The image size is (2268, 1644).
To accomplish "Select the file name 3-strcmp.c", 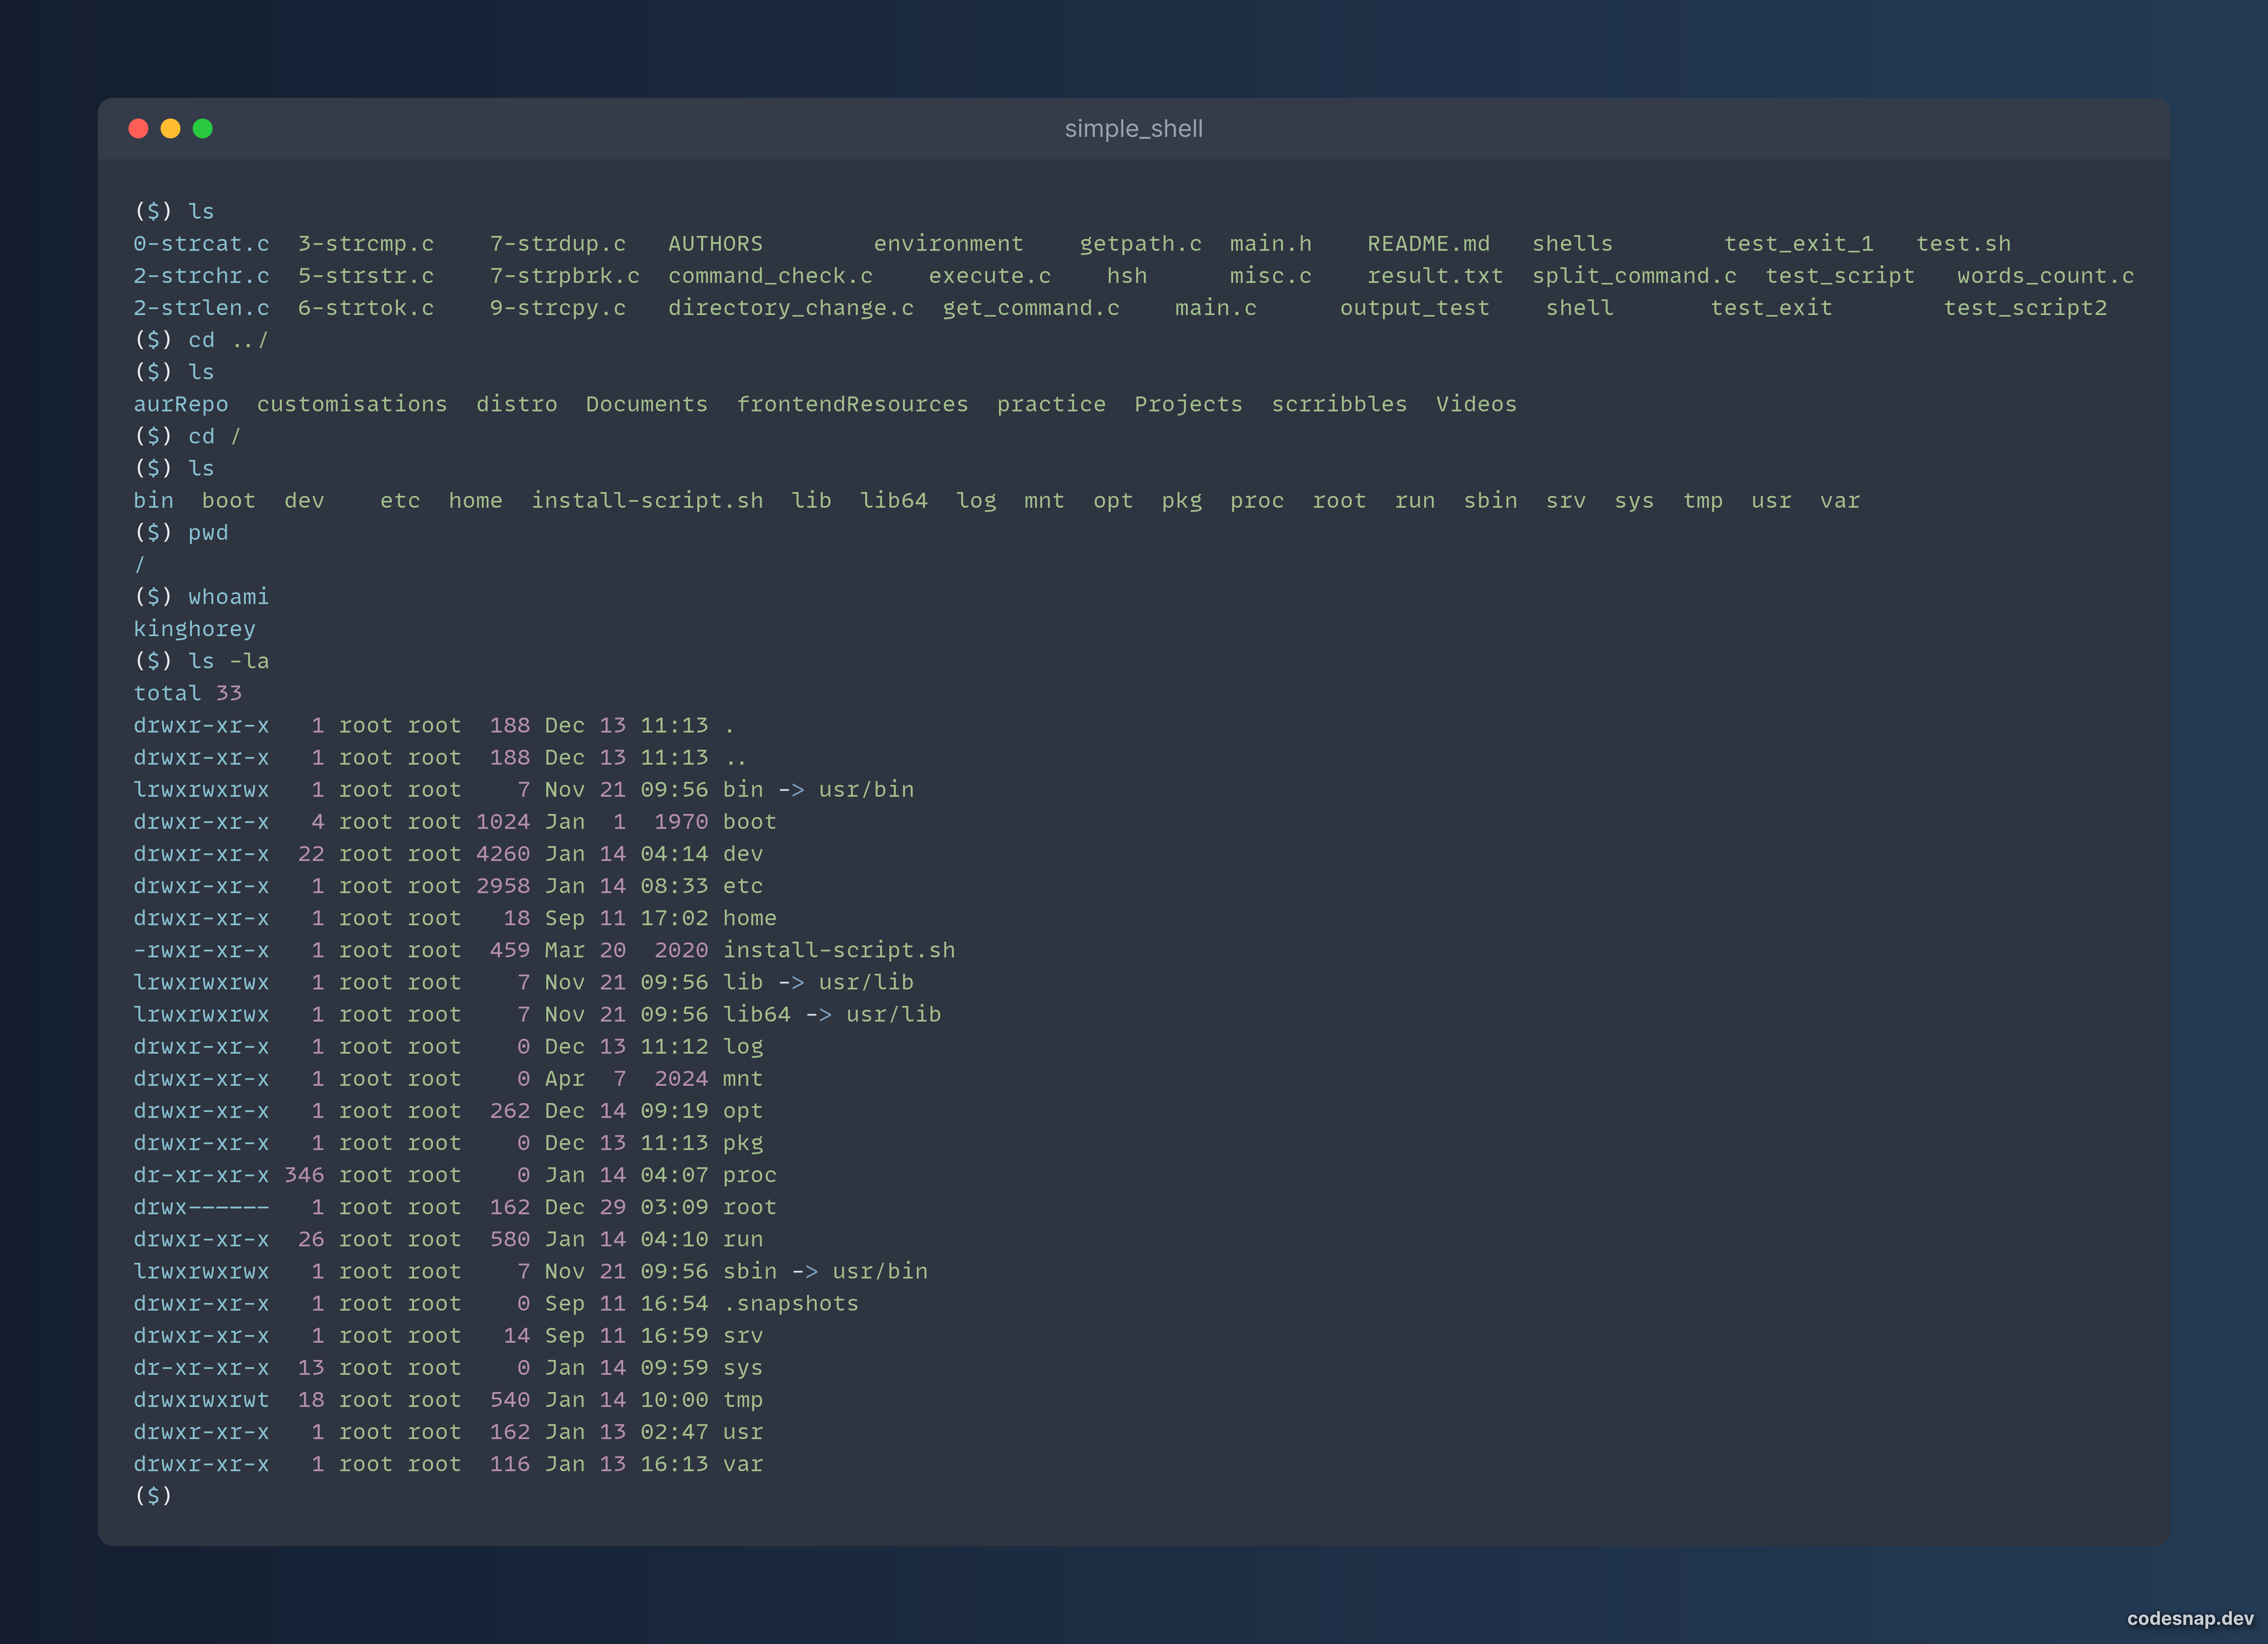I will [x=366, y=244].
